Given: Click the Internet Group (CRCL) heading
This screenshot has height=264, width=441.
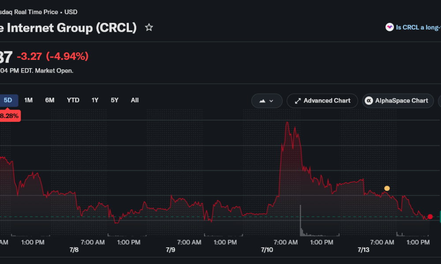Looking at the screenshot, I should [x=71, y=28].
